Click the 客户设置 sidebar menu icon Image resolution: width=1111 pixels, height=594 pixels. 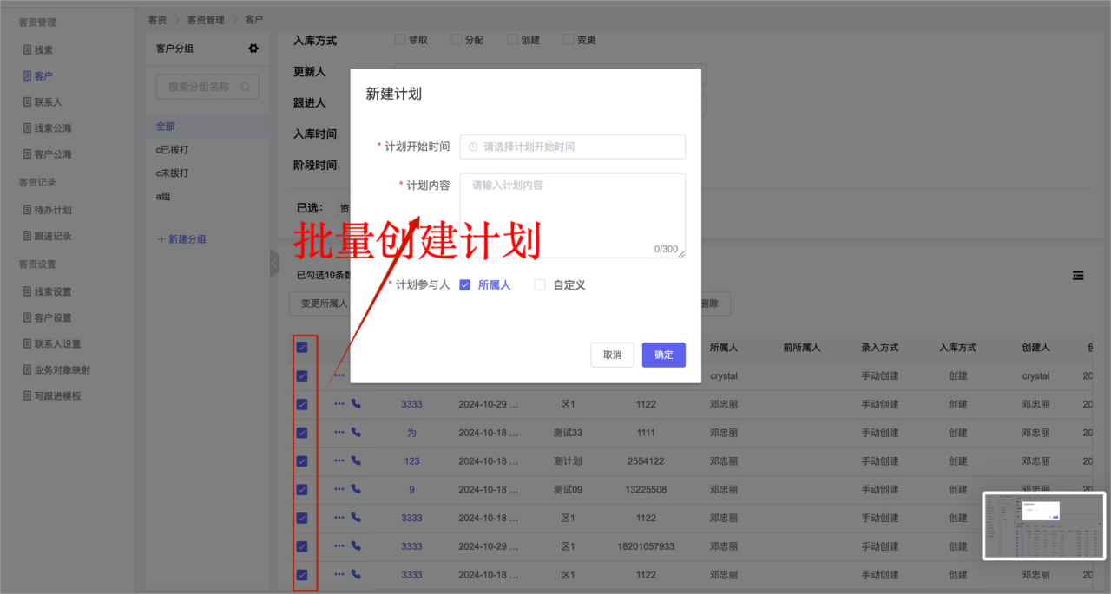27,318
